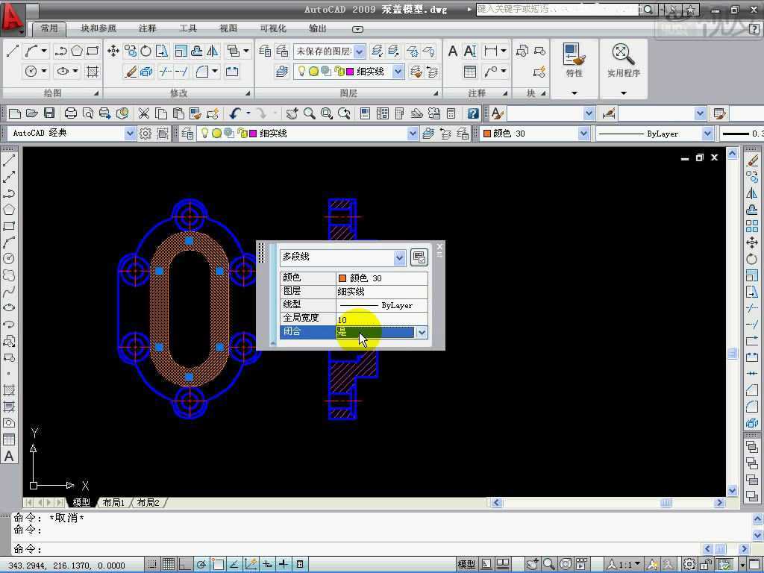Click the Move tool in ribbon Modify panel
The width and height of the screenshot is (764, 573).
click(x=113, y=51)
